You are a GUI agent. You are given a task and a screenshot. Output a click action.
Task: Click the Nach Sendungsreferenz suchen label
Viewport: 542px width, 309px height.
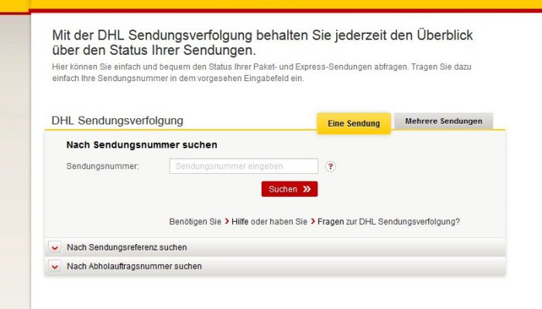[127, 247]
